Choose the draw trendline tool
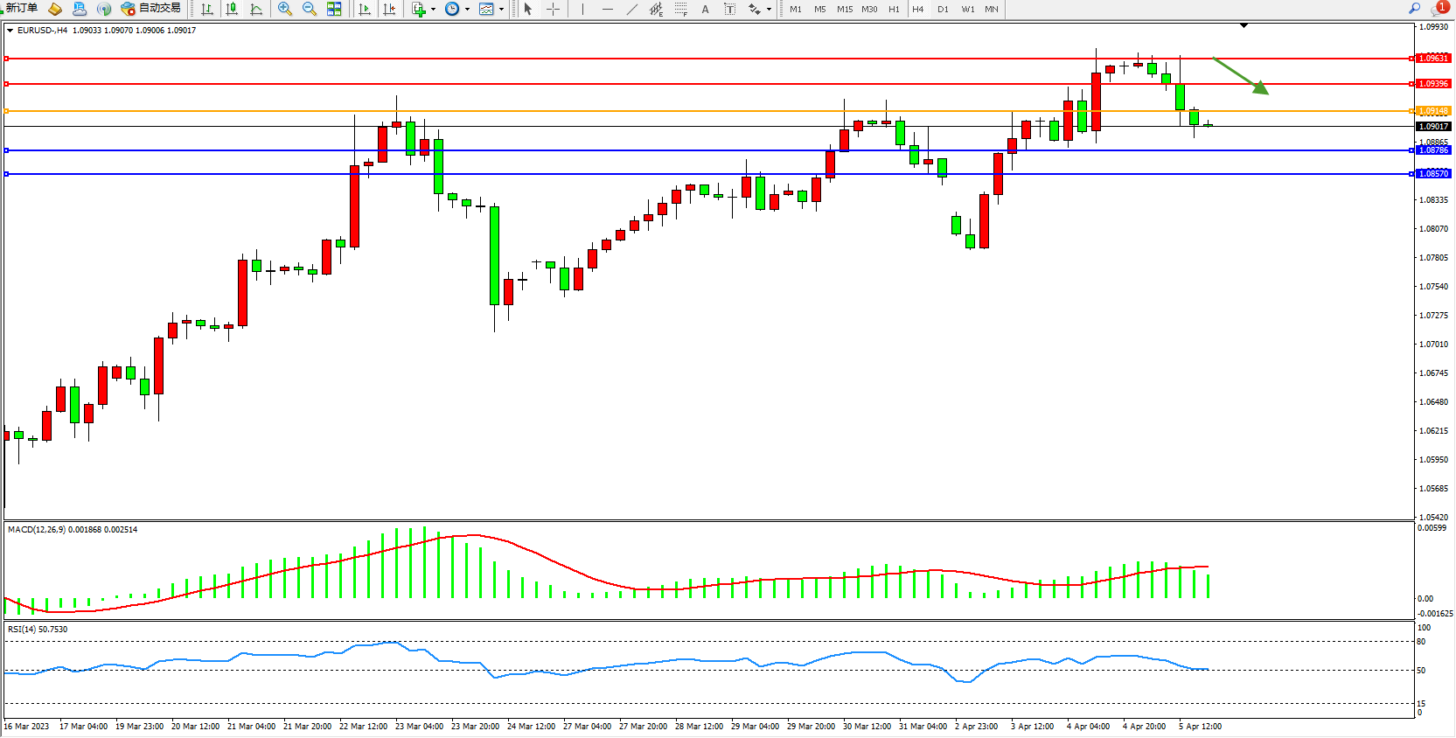 [x=632, y=9]
